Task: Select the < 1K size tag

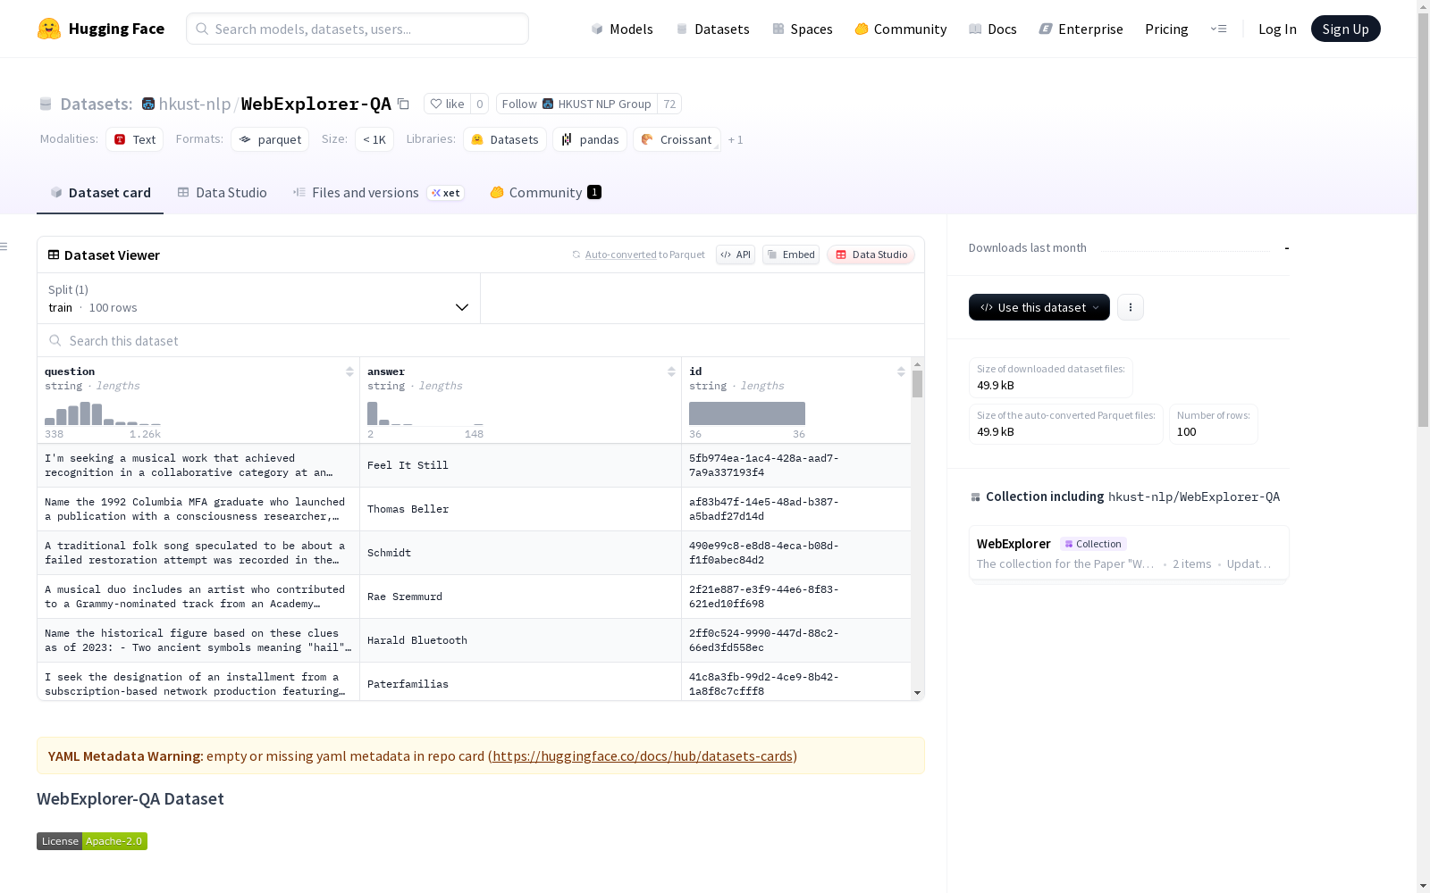Action: tap(374, 139)
